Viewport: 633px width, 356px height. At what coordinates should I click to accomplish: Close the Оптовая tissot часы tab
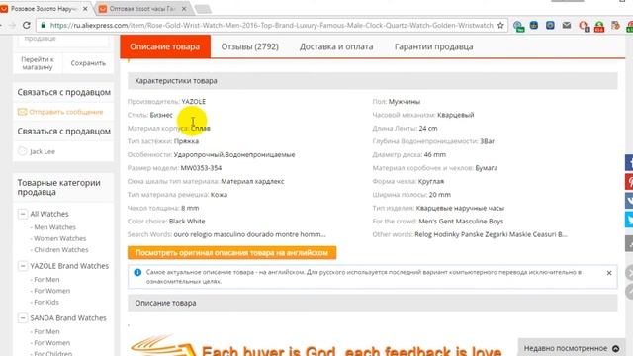[x=184, y=9]
